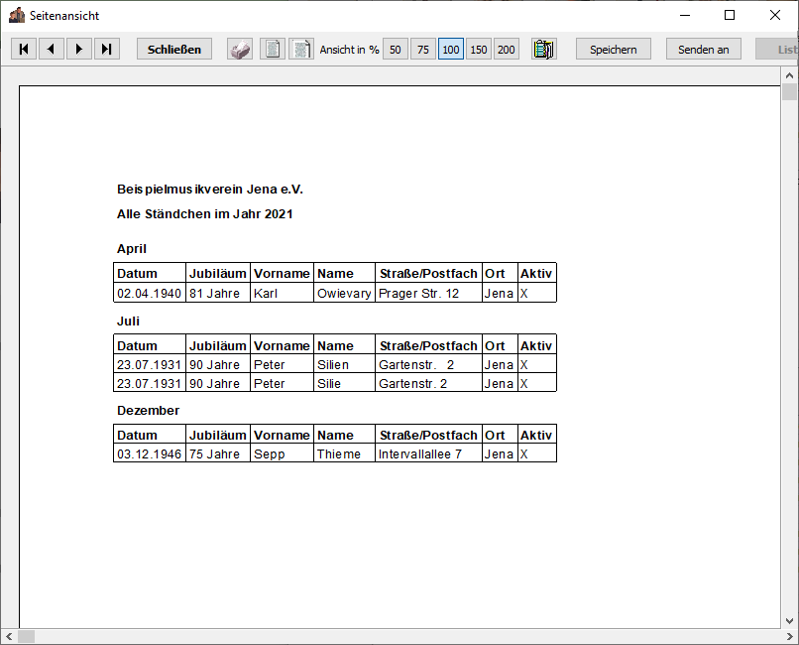
Task: Click the date cell '03.12.1946'
Action: pos(150,453)
